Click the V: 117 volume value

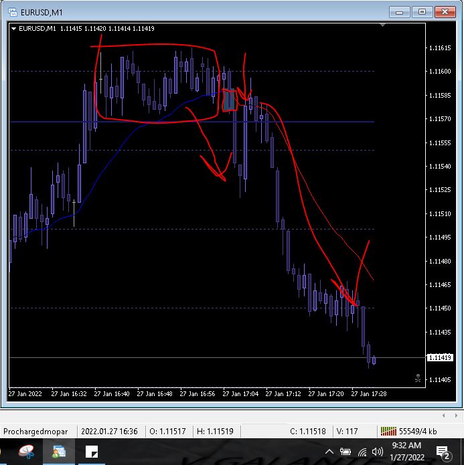347,431
